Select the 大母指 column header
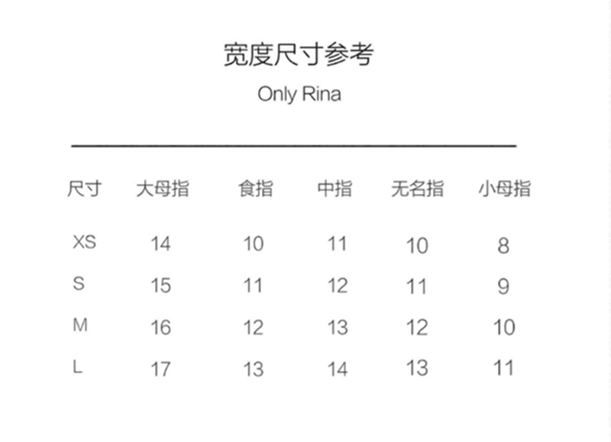 point(163,189)
